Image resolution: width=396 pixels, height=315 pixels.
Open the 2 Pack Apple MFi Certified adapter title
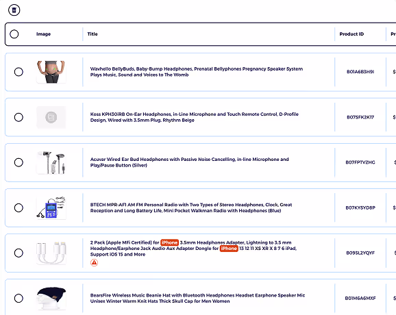(x=193, y=249)
